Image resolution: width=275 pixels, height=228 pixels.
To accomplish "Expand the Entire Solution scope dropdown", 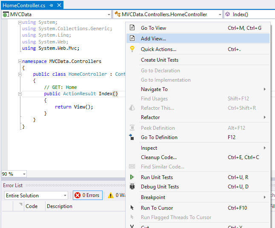I will click(x=65, y=196).
